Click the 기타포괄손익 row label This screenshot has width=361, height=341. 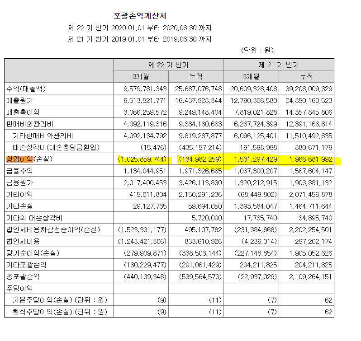[26, 265]
